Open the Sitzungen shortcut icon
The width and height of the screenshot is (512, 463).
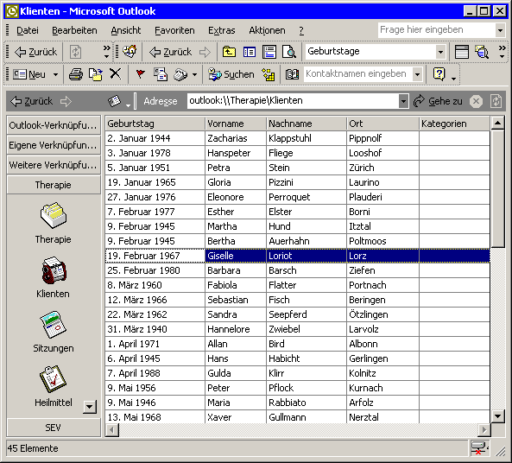[53, 325]
